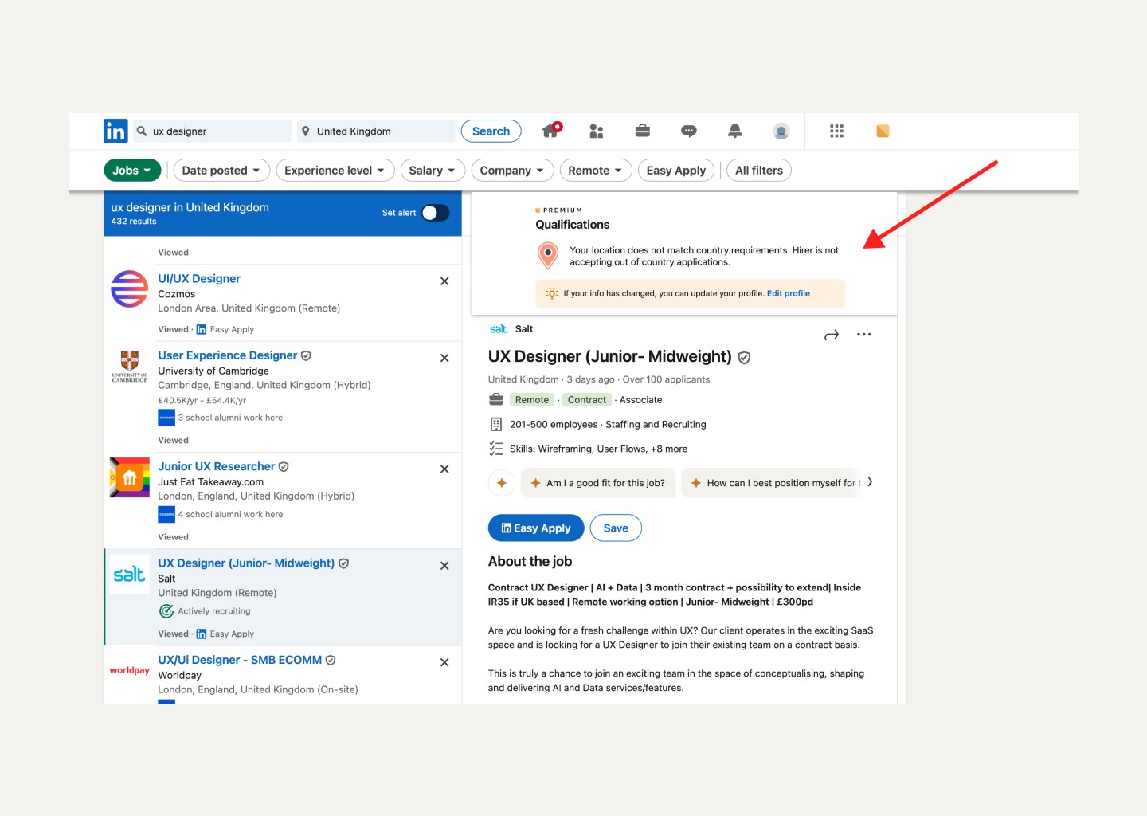Click the LinkedIn logo icon
The width and height of the screenshot is (1147, 816).
click(115, 131)
